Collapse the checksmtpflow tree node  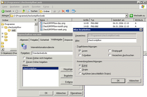click(x=2, y=27)
